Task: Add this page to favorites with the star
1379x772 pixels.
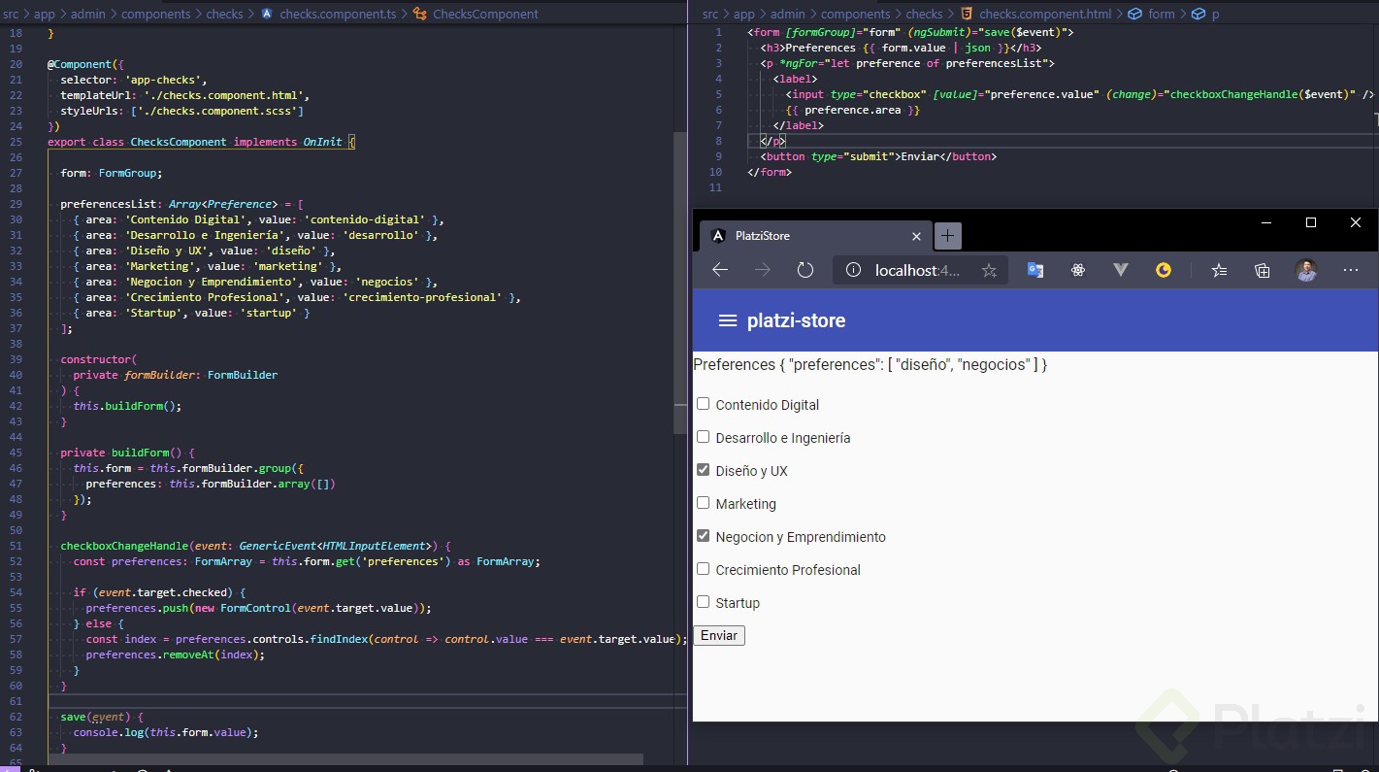Action: [x=989, y=271]
